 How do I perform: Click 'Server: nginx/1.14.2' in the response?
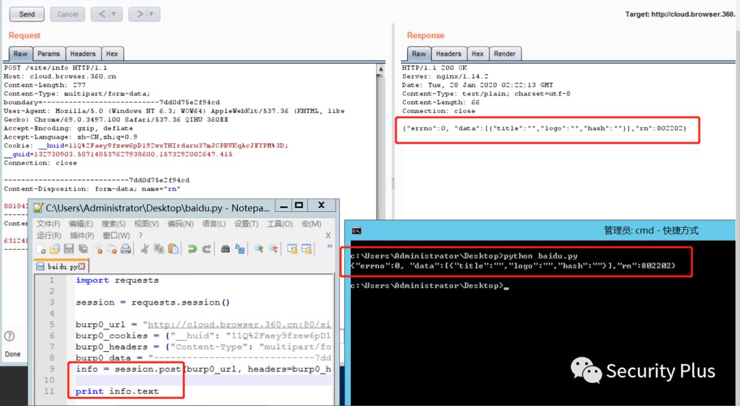tap(445, 76)
